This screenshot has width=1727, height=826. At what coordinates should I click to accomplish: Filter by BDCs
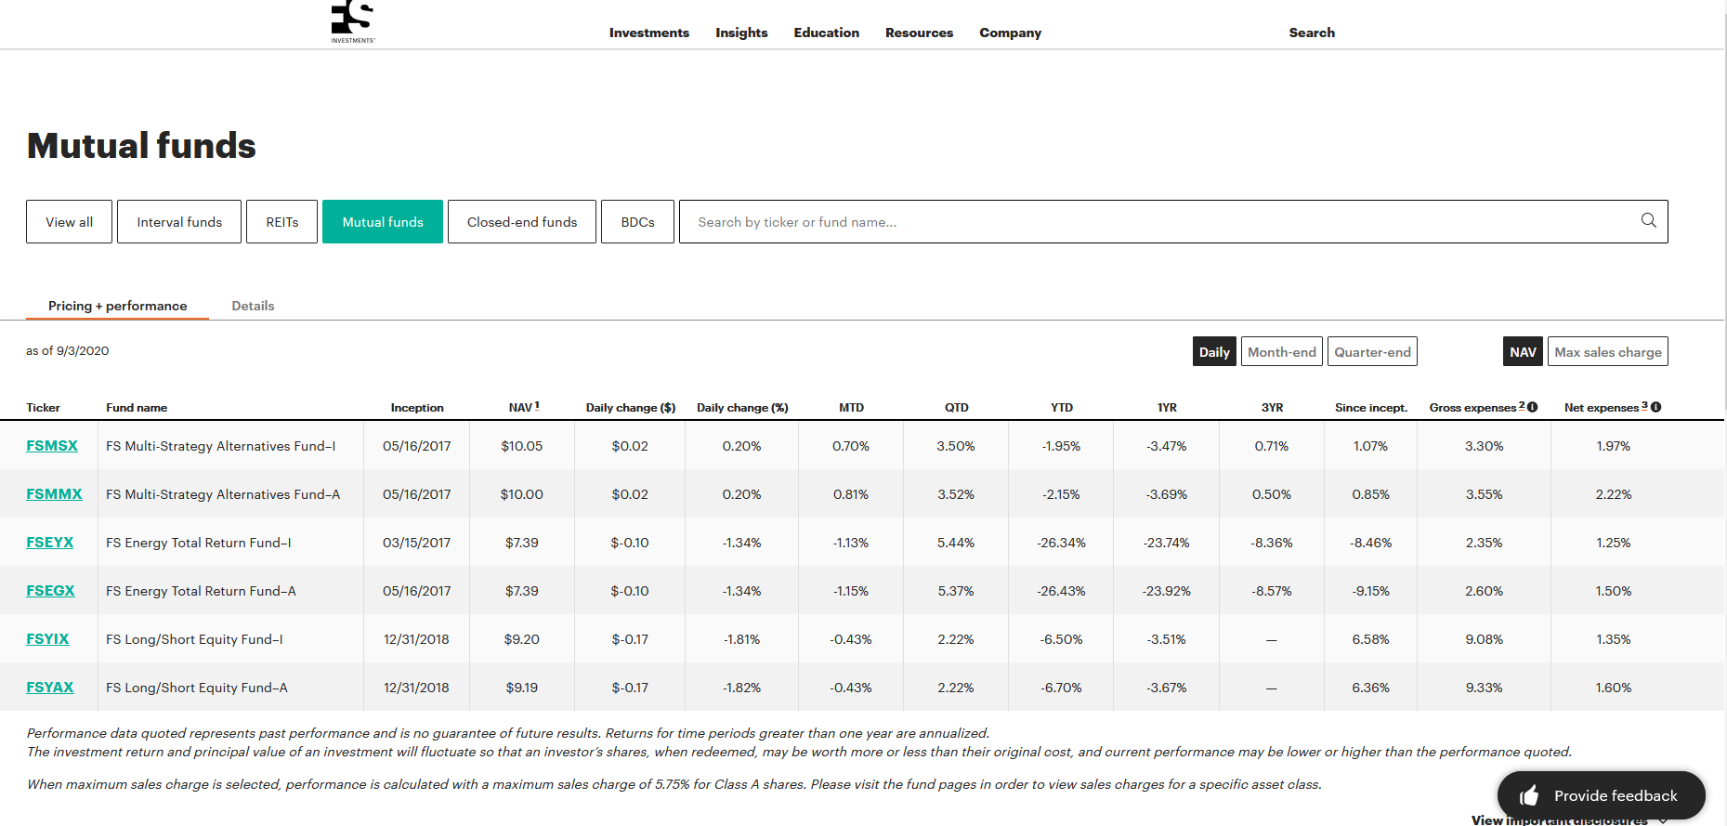pos(637,222)
